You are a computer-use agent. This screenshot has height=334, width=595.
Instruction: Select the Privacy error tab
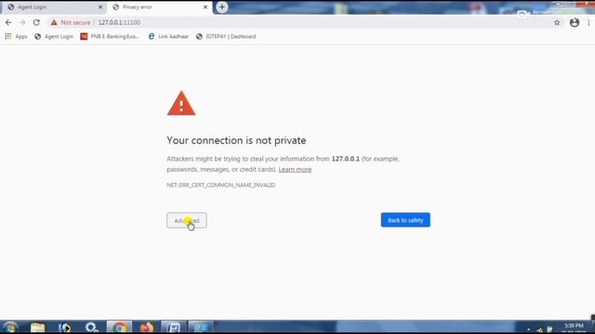point(159,6)
